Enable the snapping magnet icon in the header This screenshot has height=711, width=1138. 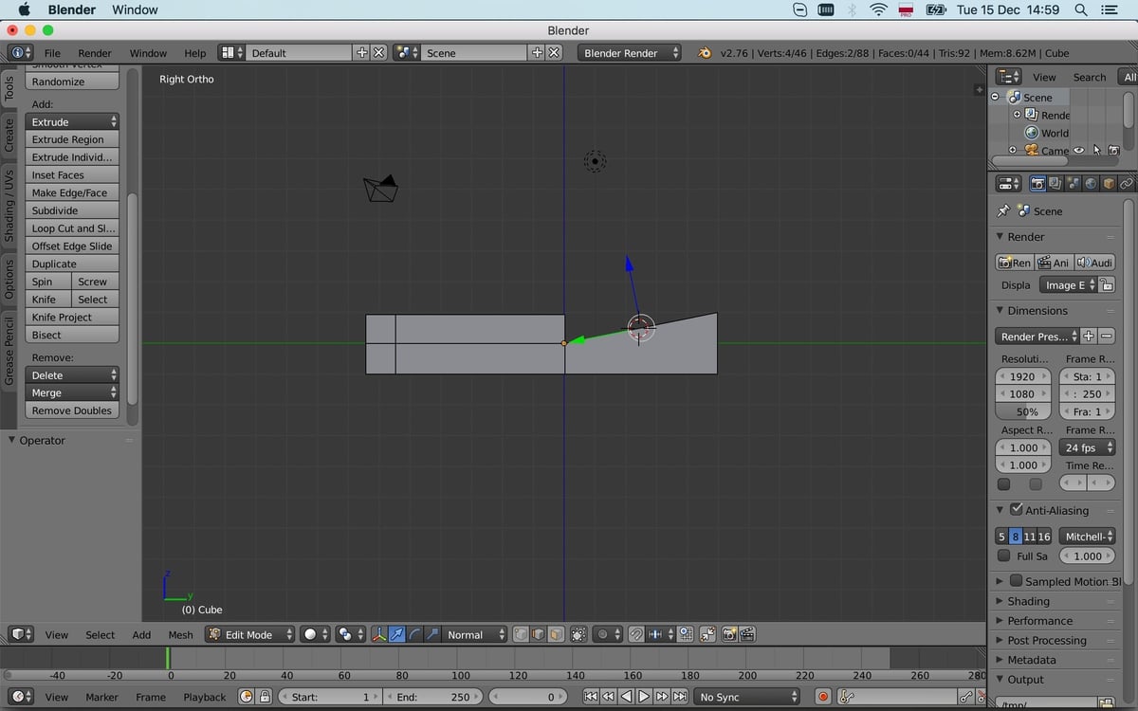pyautogui.click(x=635, y=634)
